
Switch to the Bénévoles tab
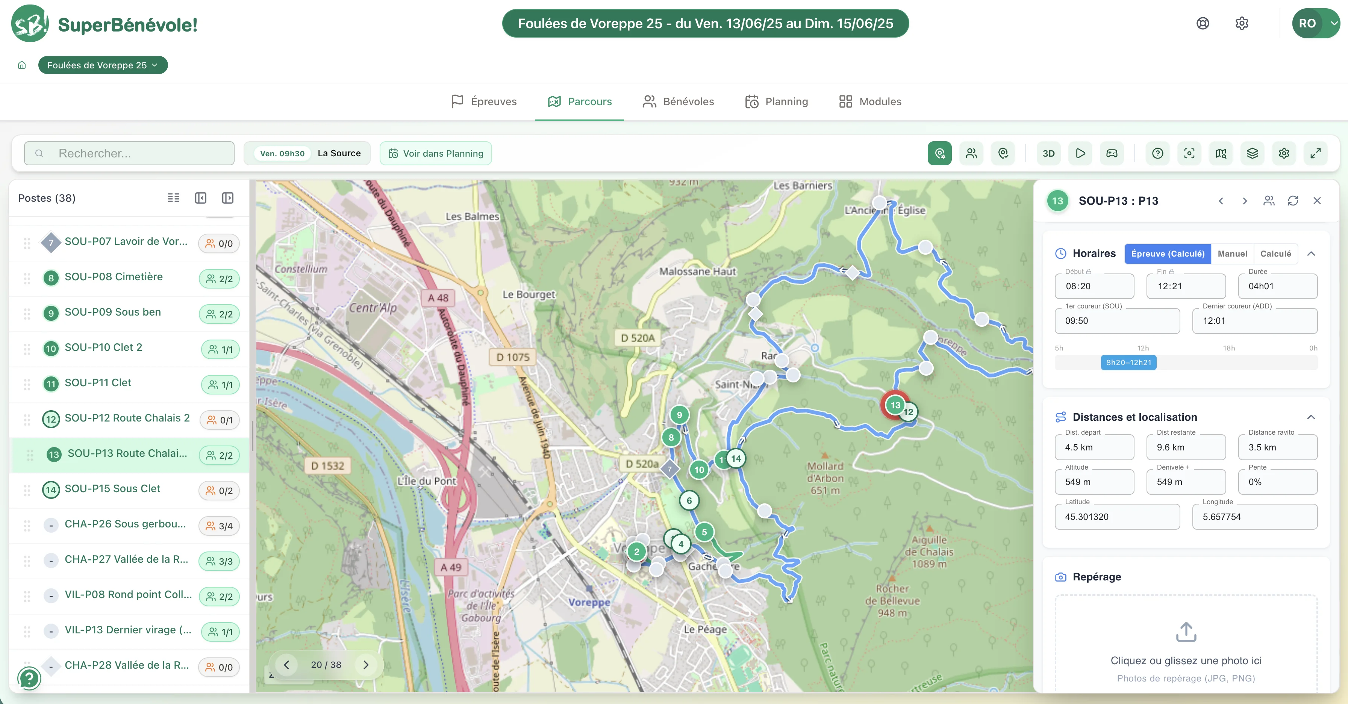pyautogui.click(x=678, y=101)
